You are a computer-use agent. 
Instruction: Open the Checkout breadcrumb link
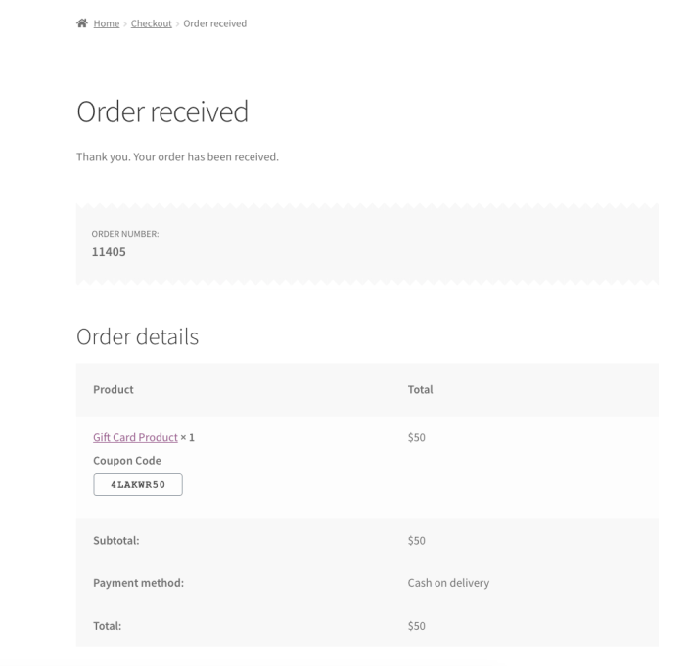(150, 23)
